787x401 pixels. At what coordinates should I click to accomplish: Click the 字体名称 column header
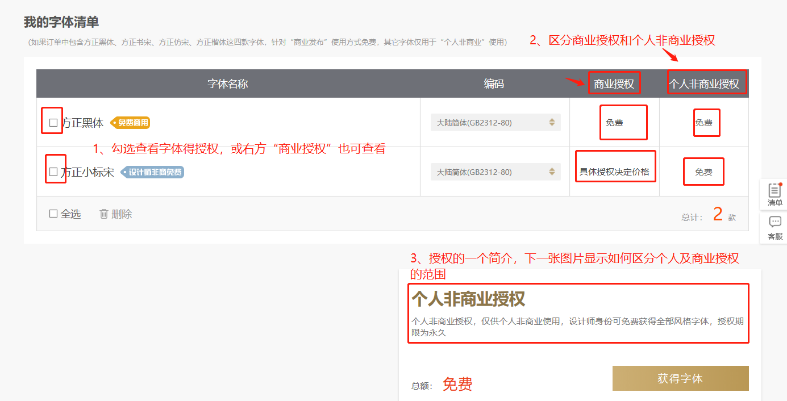click(x=228, y=84)
